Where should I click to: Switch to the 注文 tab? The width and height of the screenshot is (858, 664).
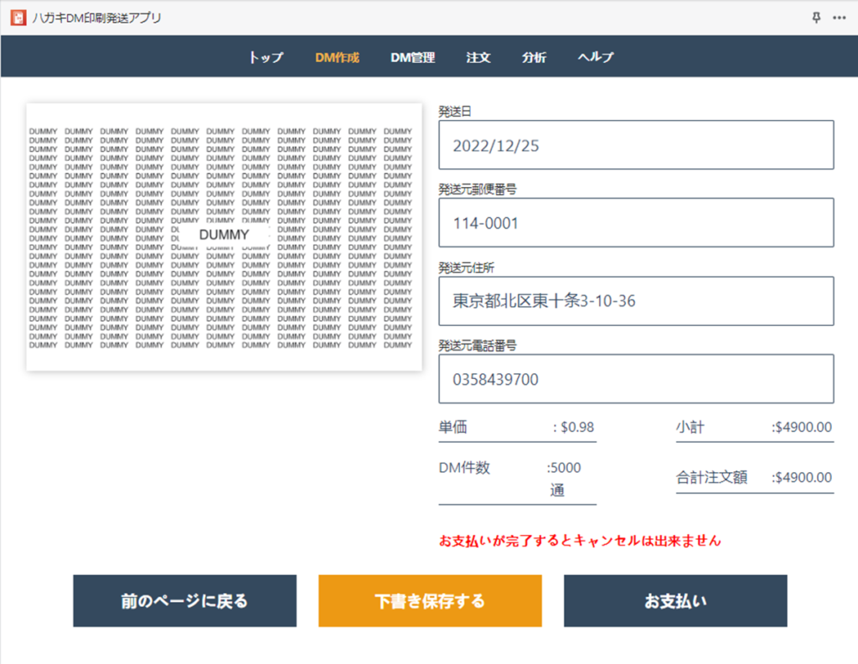pyautogui.click(x=478, y=57)
